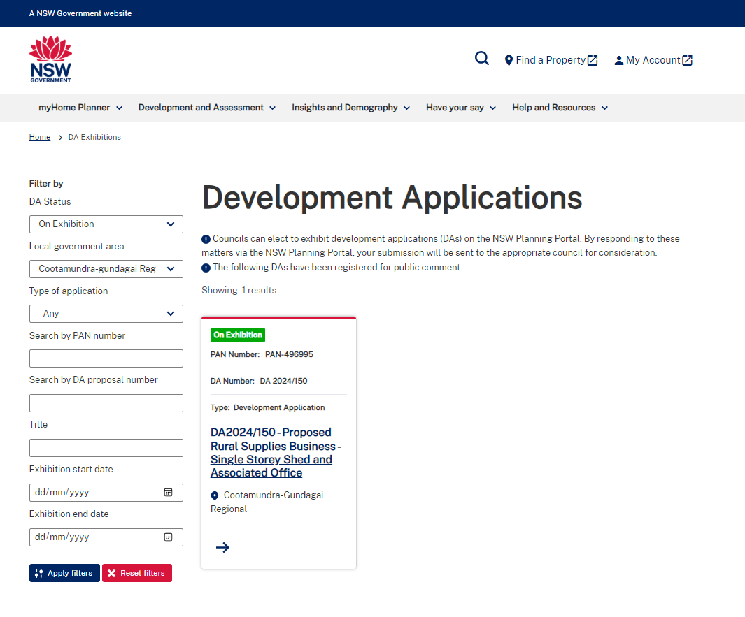This screenshot has height=617, width=745.
Task: Open Type of application dropdown
Action: (106, 314)
